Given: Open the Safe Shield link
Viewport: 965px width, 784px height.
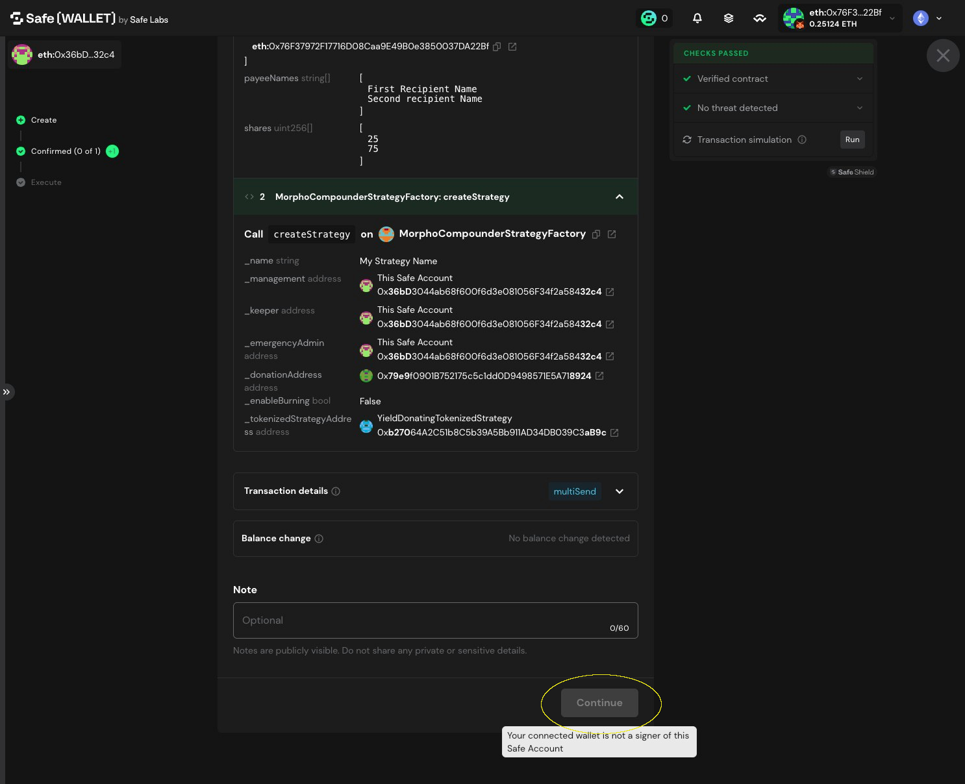Looking at the screenshot, I should point(852,172).
